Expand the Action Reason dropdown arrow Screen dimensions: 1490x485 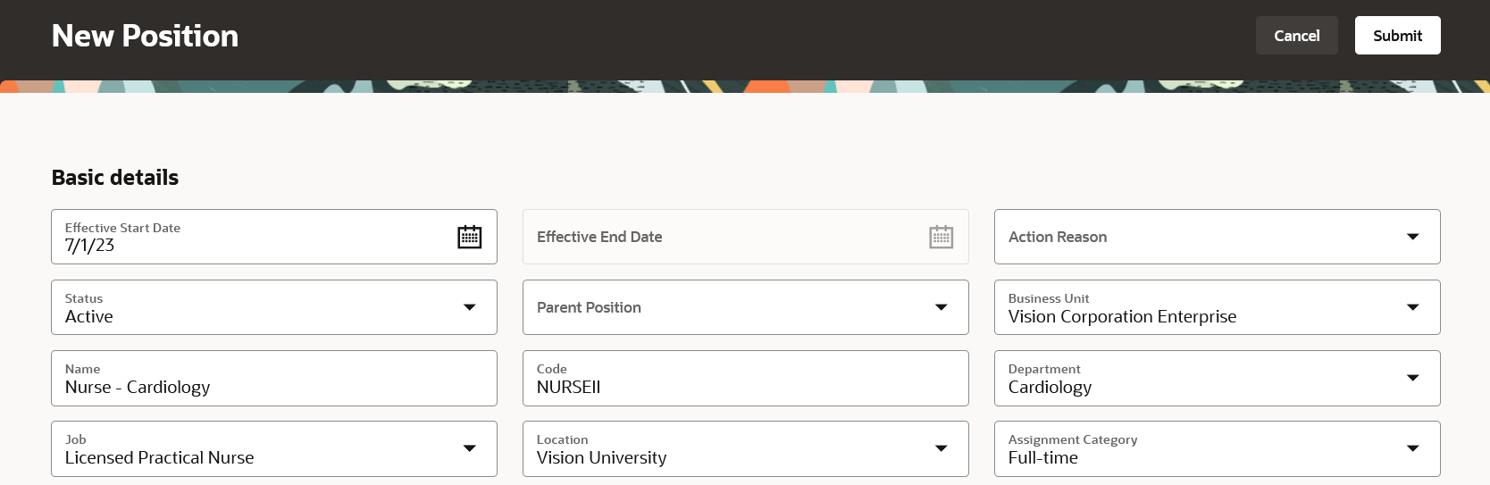1413,237
